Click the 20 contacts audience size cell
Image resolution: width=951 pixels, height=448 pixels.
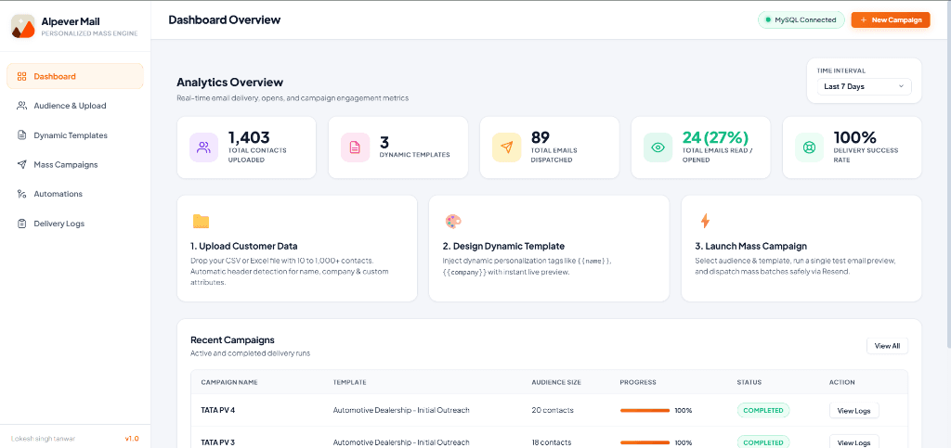pos(553,411)
